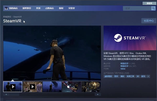157x101 pixels.
Task: Play the first video thumbnail
Action: (13, 87)
